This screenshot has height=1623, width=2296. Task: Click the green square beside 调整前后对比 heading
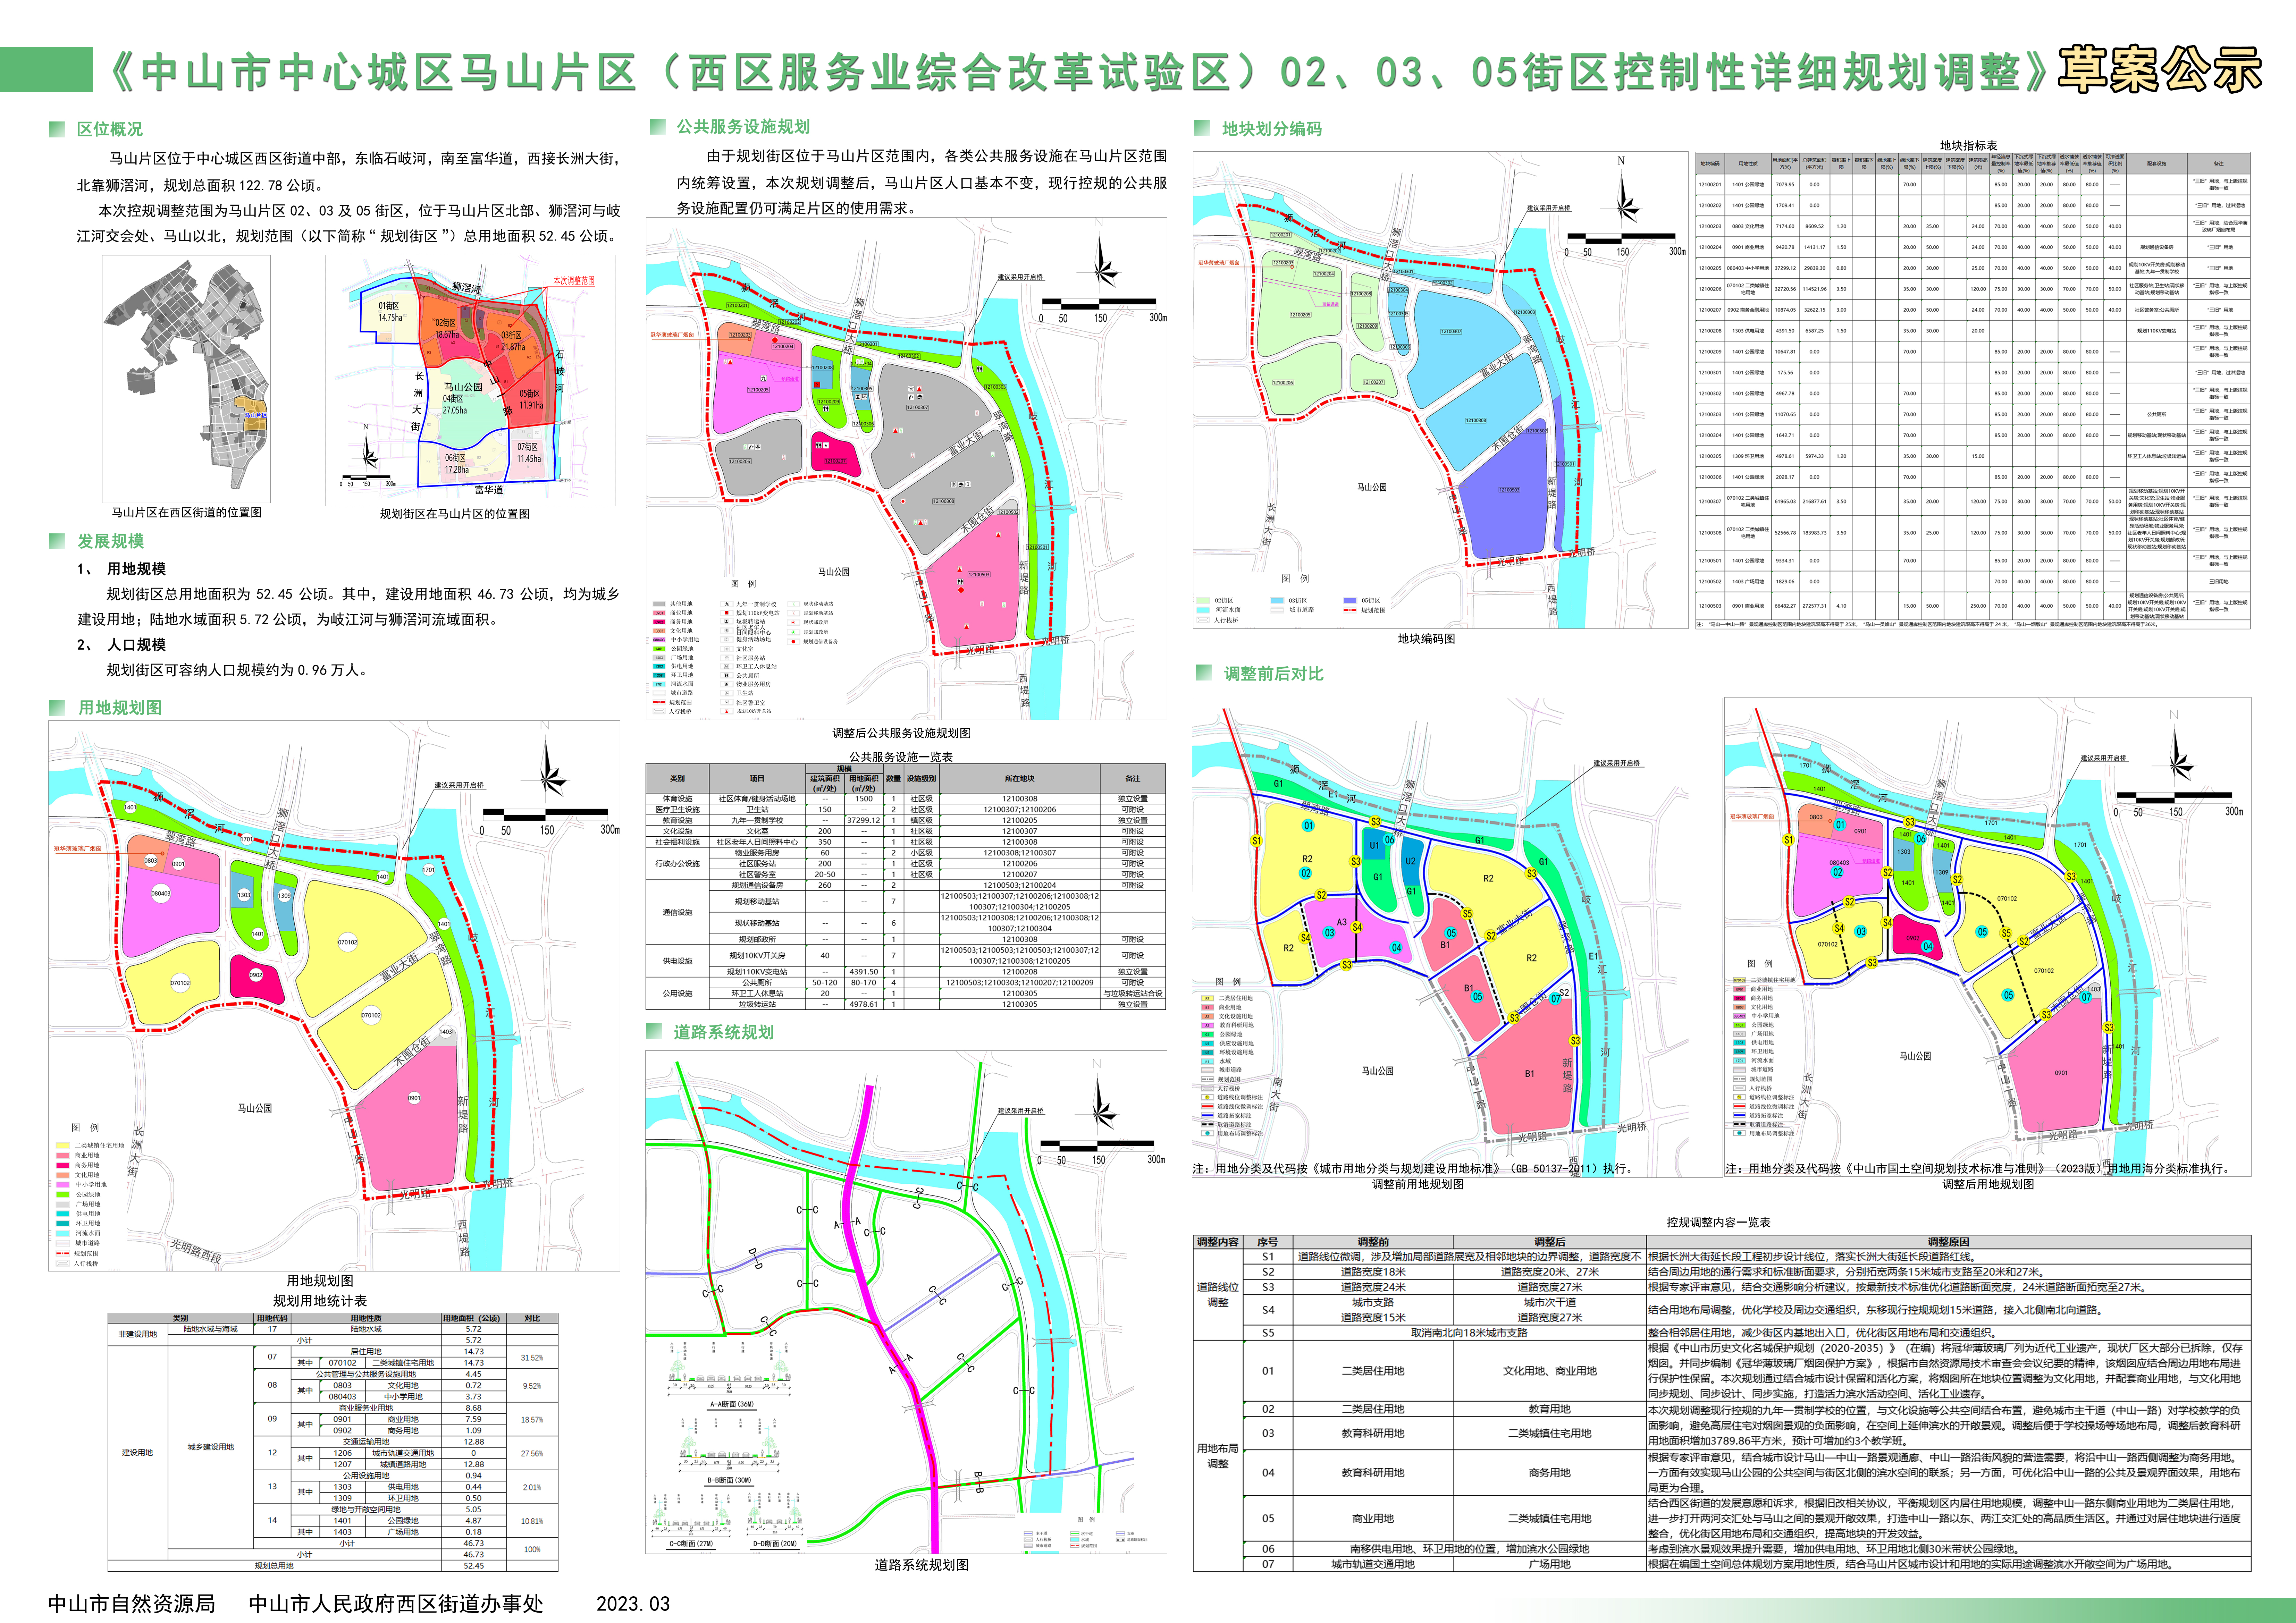(x=1204, y=673)
